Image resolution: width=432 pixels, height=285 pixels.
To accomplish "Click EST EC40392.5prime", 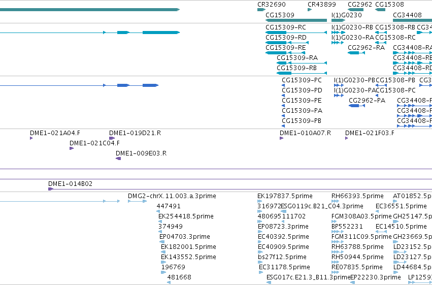I will tap(260, 242).
